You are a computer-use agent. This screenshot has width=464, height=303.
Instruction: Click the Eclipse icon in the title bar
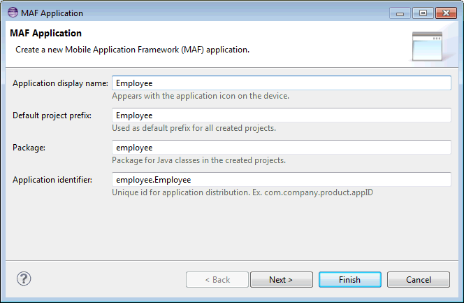[13, 13]
